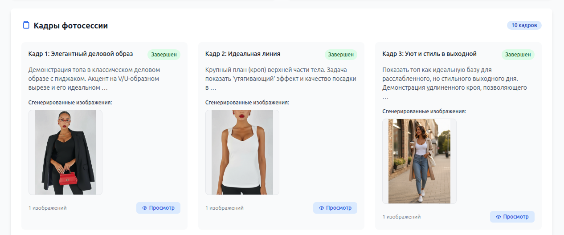Open thumbnail of white tank top close-up
This screenshot has width=564, height=235.
coord(242,152)
